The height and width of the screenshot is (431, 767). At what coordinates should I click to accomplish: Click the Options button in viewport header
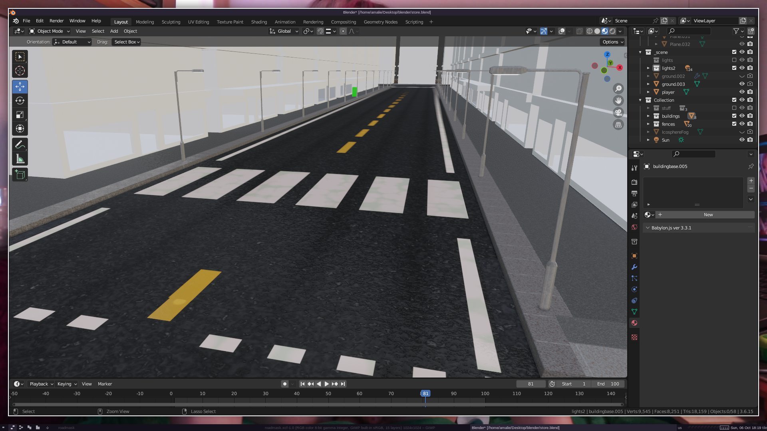coord(613,42)
